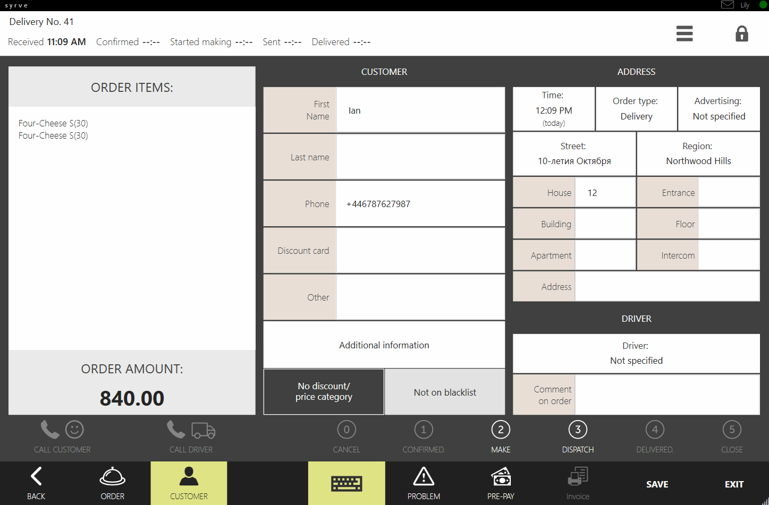Switch to the Order tab
The height and width of the screenshot is (505, 769).
click(x=113, y=483)
